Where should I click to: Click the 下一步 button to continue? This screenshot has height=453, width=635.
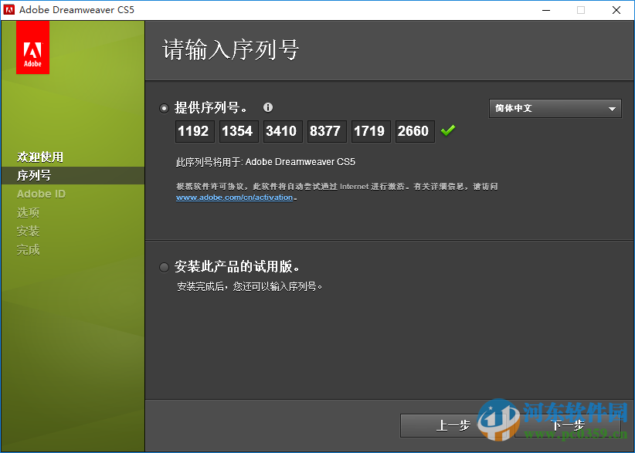coord(568,425)
